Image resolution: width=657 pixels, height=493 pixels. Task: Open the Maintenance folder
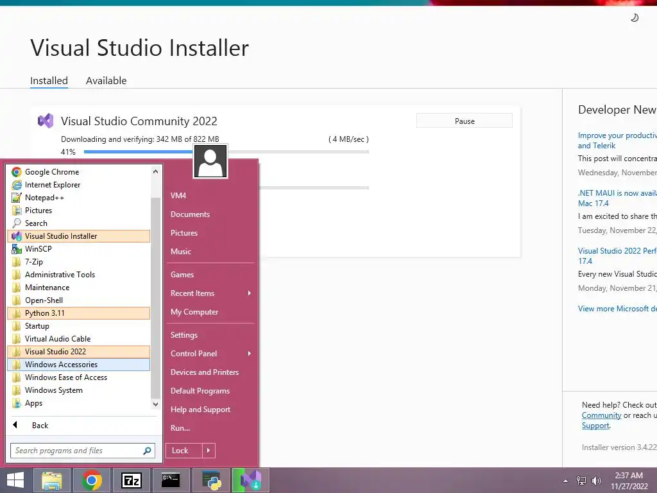click(x=78, y=288)
